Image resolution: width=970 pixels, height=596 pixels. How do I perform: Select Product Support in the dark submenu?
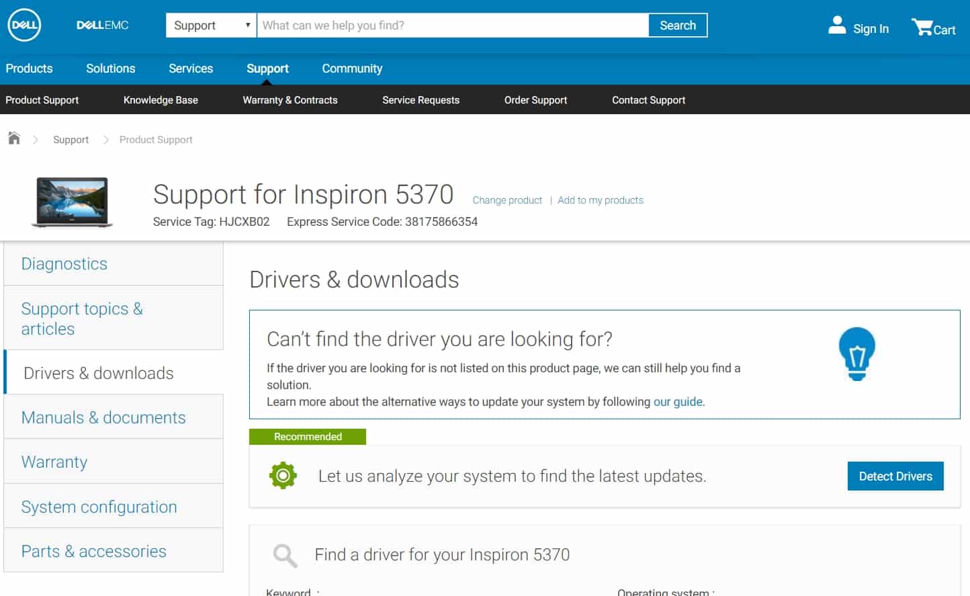click(x=42, y=100)
